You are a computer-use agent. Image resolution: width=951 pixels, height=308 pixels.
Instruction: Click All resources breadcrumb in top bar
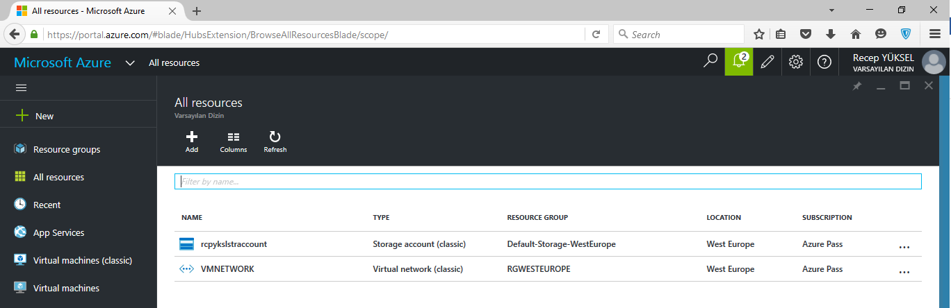(x=174, y=62)
